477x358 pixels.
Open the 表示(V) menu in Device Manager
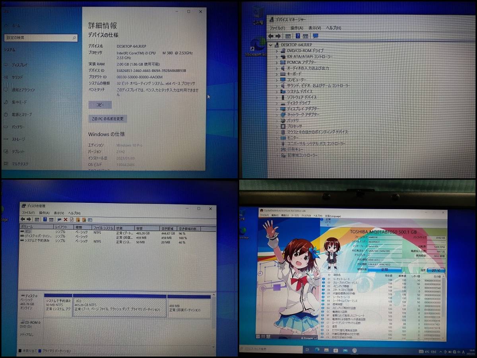click(x=314, y=28)
